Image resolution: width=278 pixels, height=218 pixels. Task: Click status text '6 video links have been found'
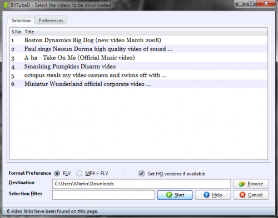click(52, 211)
